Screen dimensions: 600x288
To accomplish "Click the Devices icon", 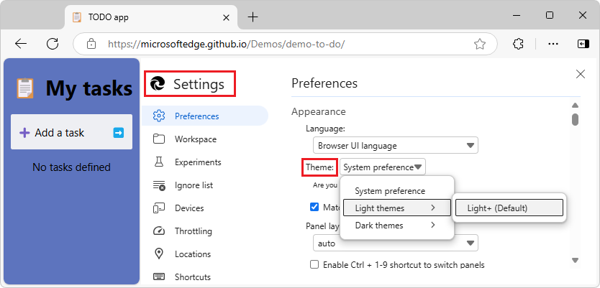I will pyautogui.click(x=159, y=208).
